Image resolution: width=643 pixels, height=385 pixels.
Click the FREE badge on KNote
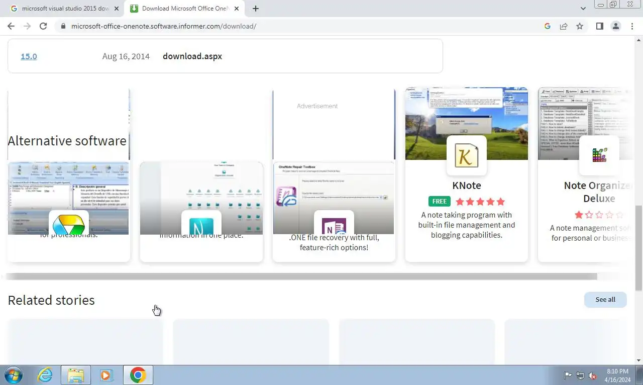pyautogui.click(x=440, y=202)
